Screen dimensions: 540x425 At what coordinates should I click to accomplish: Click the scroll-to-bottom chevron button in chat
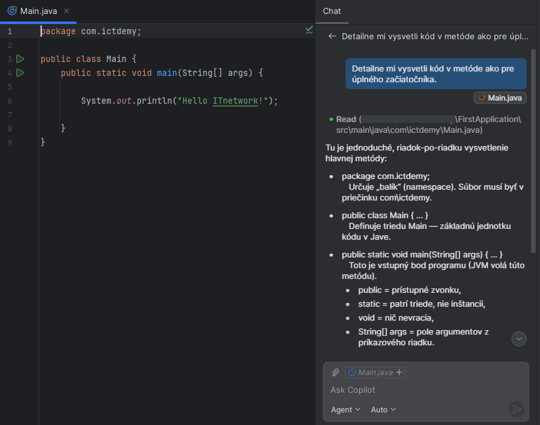coord(518,339)
